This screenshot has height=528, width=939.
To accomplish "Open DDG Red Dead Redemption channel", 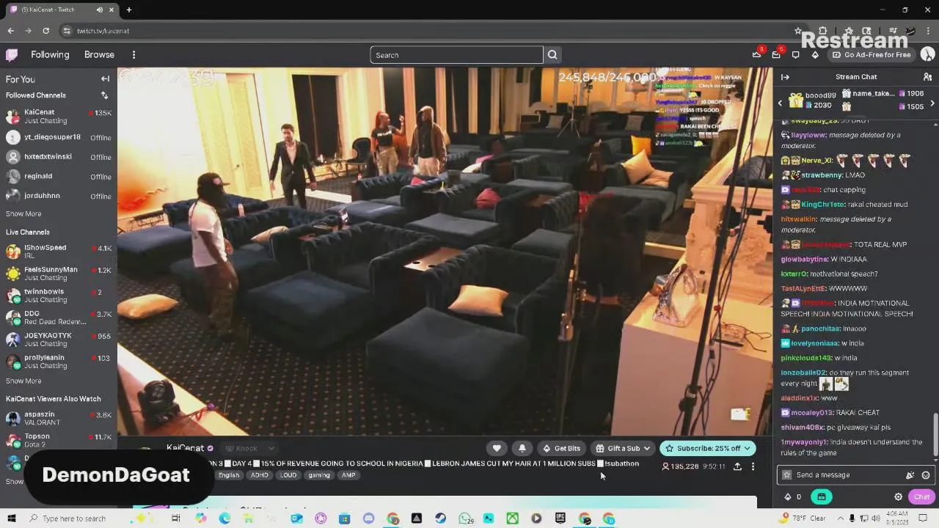I will [59, 318].
